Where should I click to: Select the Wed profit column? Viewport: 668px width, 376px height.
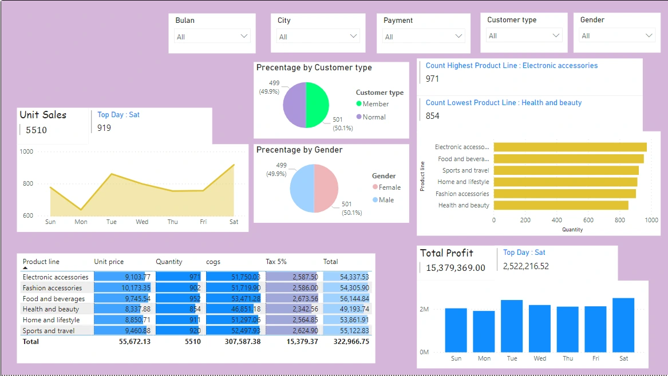pyautogui.click(x=540, y=329)
